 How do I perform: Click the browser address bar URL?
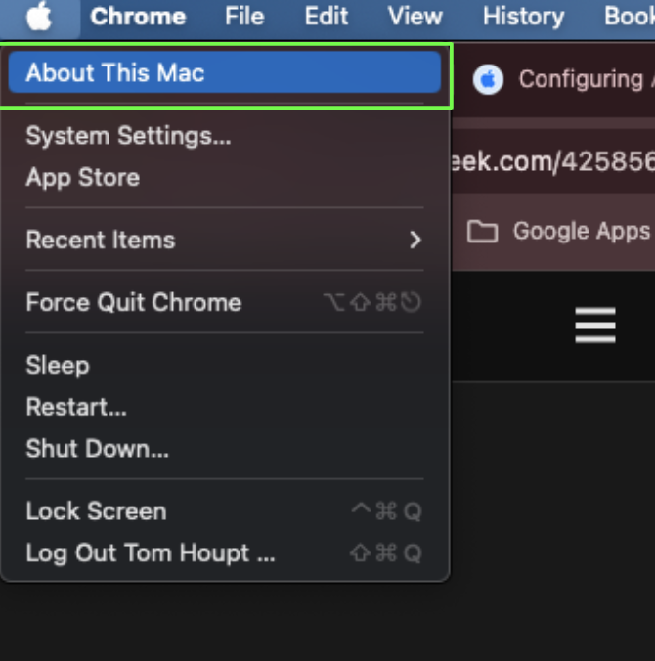tap(553, 161)
